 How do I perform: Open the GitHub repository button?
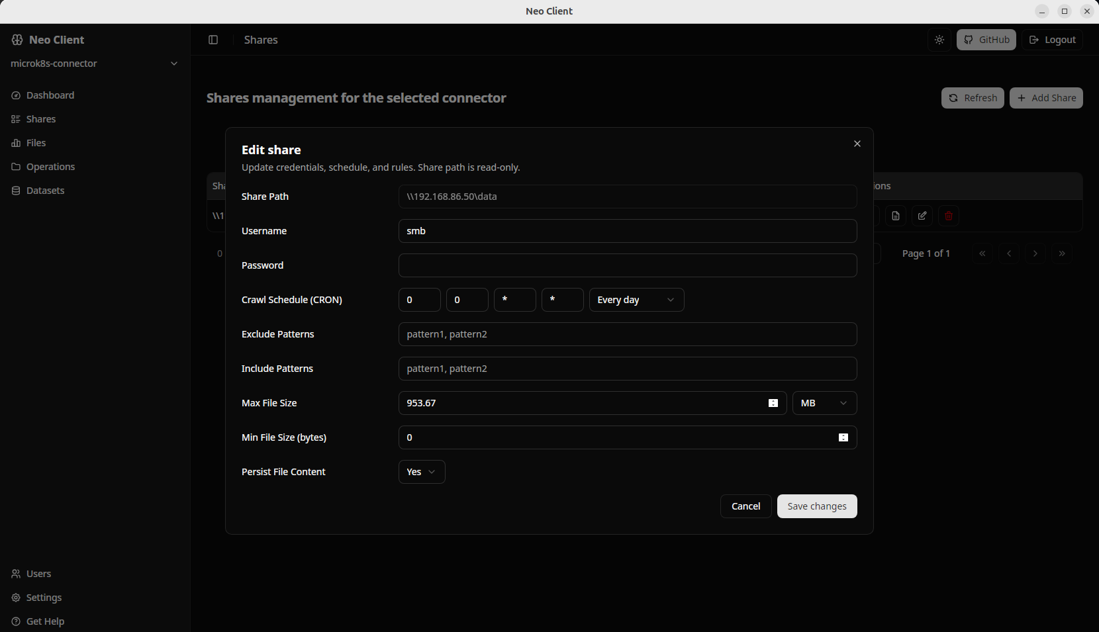(986, 40)
